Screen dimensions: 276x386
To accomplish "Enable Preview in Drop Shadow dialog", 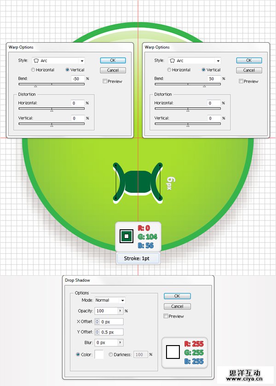I will [x=166, y=316].
